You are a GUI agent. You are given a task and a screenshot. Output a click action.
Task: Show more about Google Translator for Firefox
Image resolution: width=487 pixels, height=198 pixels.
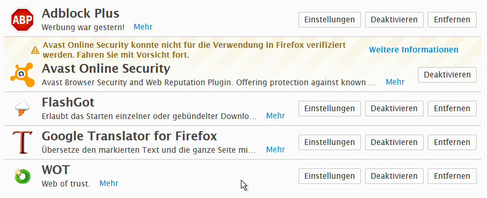tap(276, 150)
